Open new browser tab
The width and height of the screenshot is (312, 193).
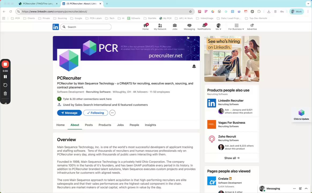pyautogui.click(x=107, y=3)
